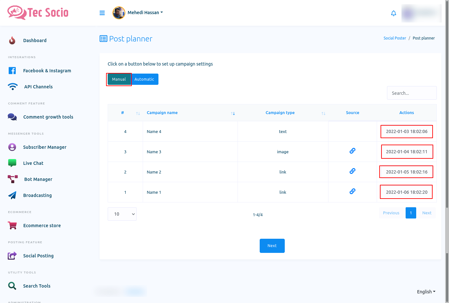Image resolution: width=449 pixels, height=303 pixels.
Task: Select the Manual campaign mode
Action: [119, 79]
